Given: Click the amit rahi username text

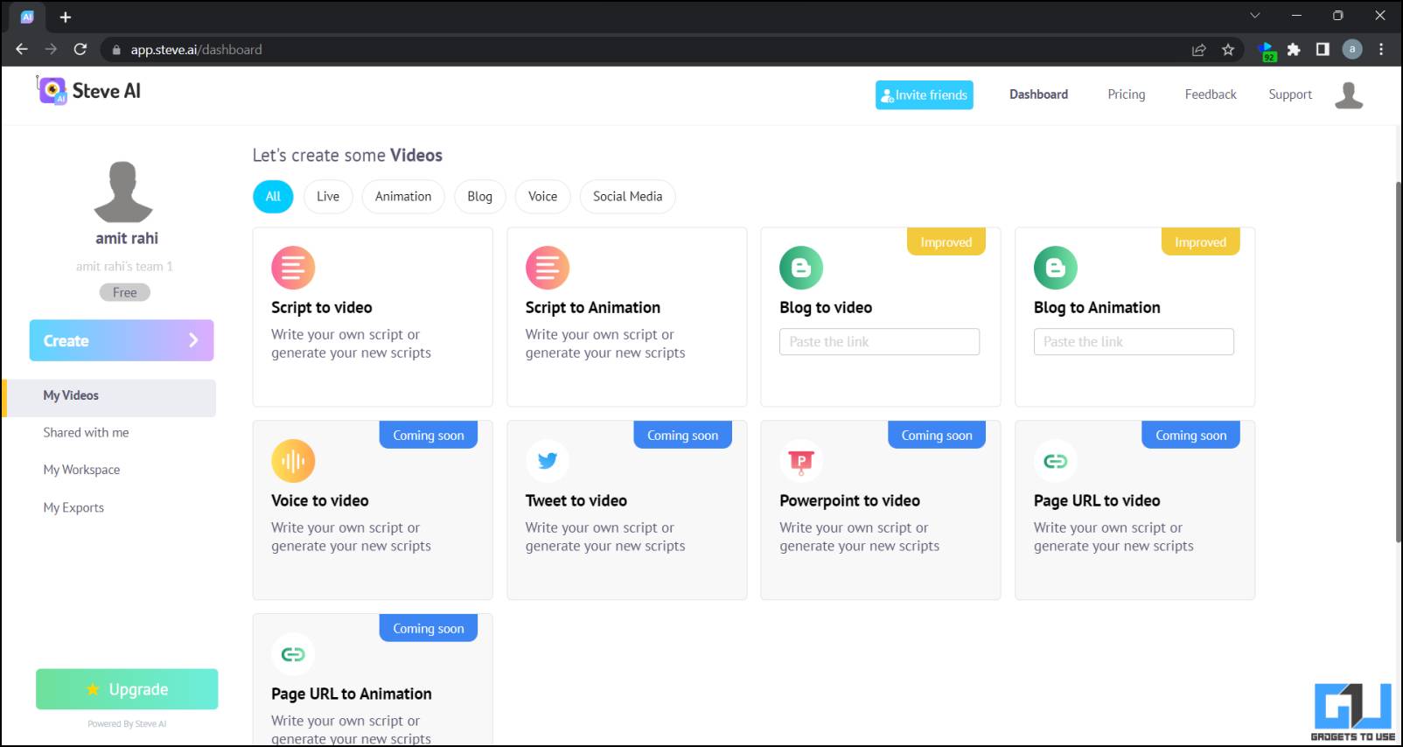Looking at the screenshot, I should (127, 238).
